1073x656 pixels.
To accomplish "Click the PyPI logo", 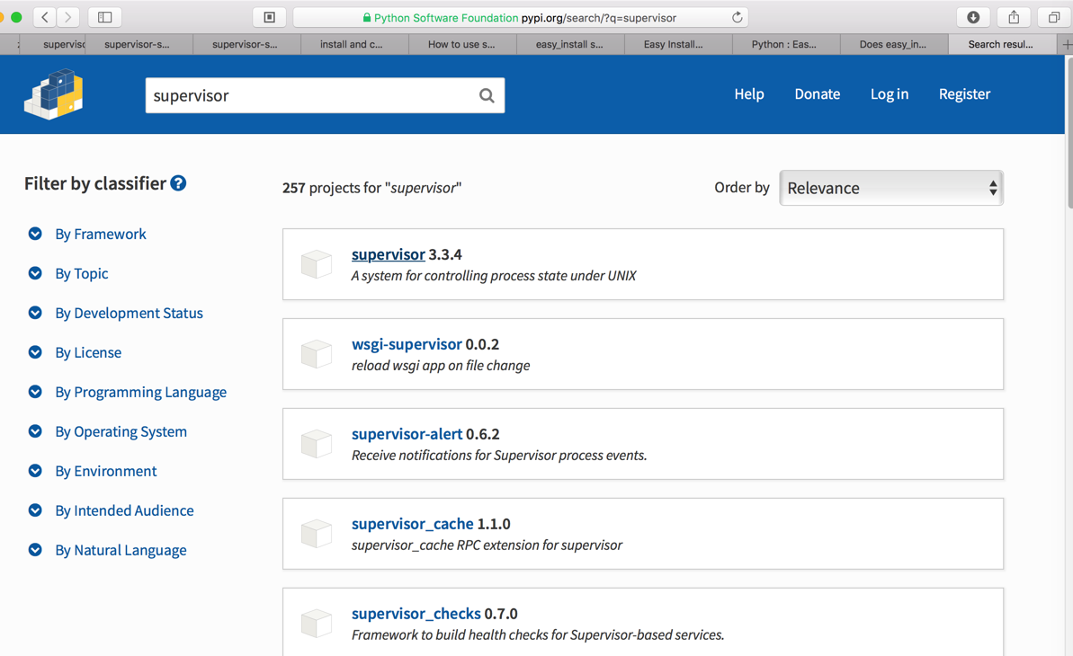I will [x=53, y=94].
